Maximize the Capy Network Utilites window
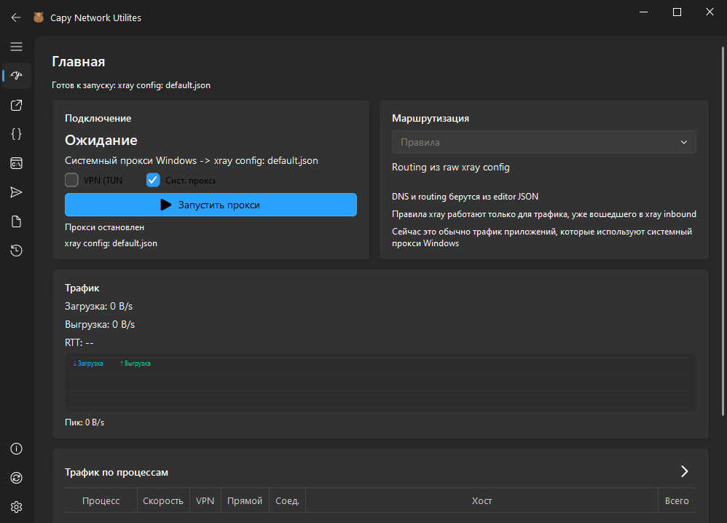727x523 pixels. click(677, 12)
